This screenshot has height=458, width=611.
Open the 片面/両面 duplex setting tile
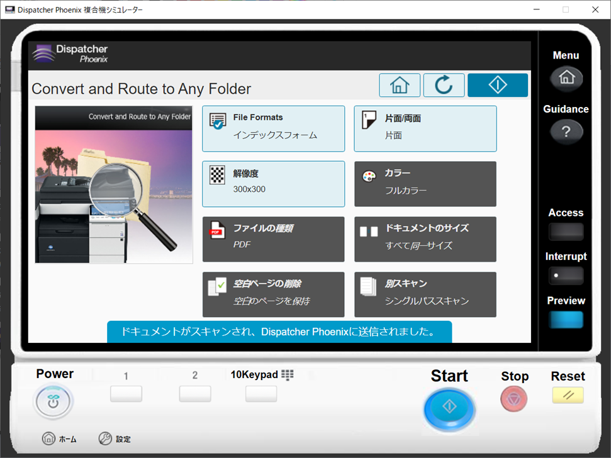(x=425, y=128)
